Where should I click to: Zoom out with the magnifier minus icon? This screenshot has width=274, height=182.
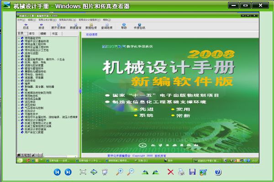coord(131,172)
